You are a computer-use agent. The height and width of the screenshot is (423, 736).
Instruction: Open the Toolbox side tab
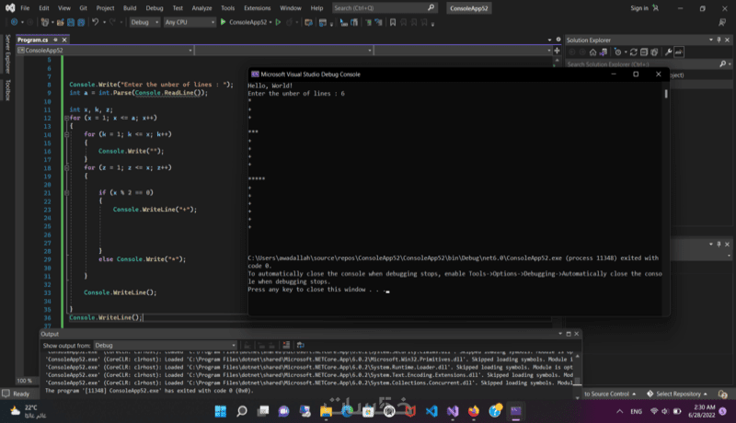(x=7, y=89)
